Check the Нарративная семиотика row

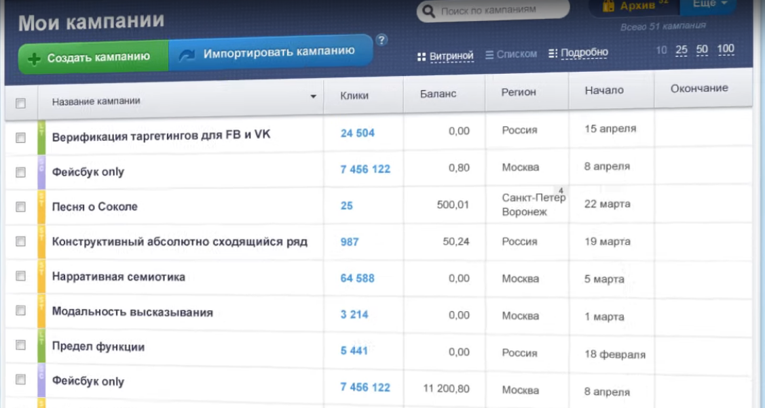(20, 276)
